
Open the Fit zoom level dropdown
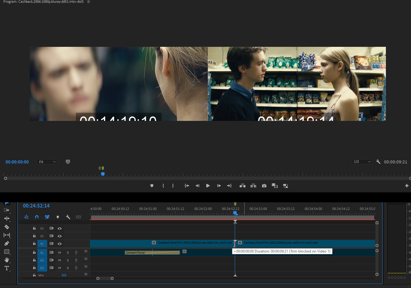[x=47, y=162]
